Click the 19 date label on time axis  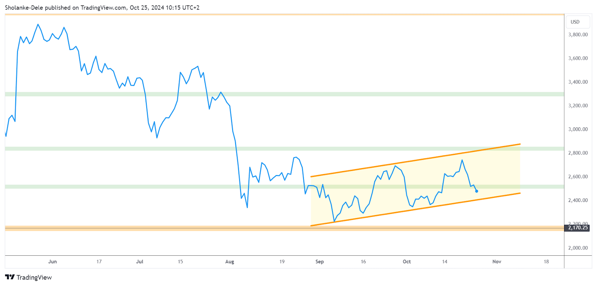(282, 262)
